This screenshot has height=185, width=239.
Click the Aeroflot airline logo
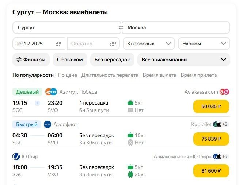48,124
